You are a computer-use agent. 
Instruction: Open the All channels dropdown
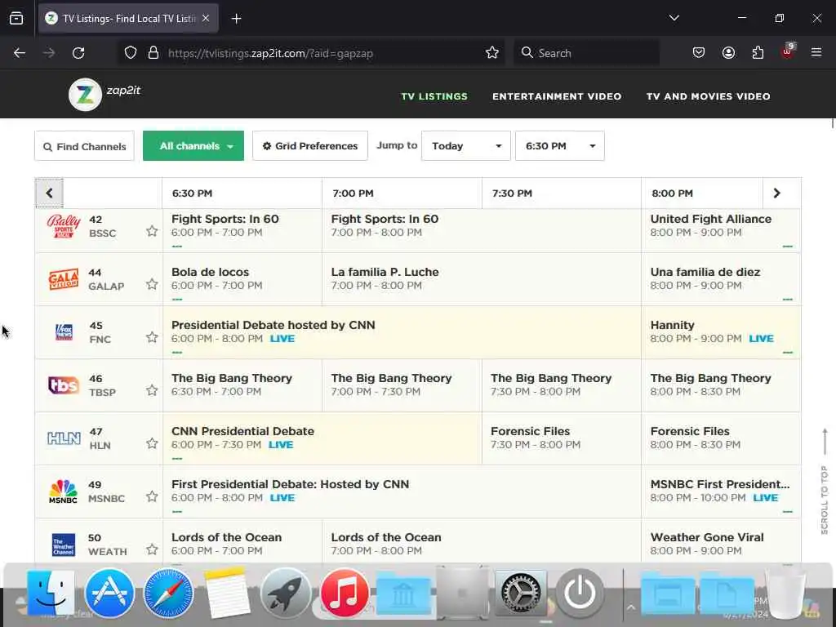tap(193, 145)
